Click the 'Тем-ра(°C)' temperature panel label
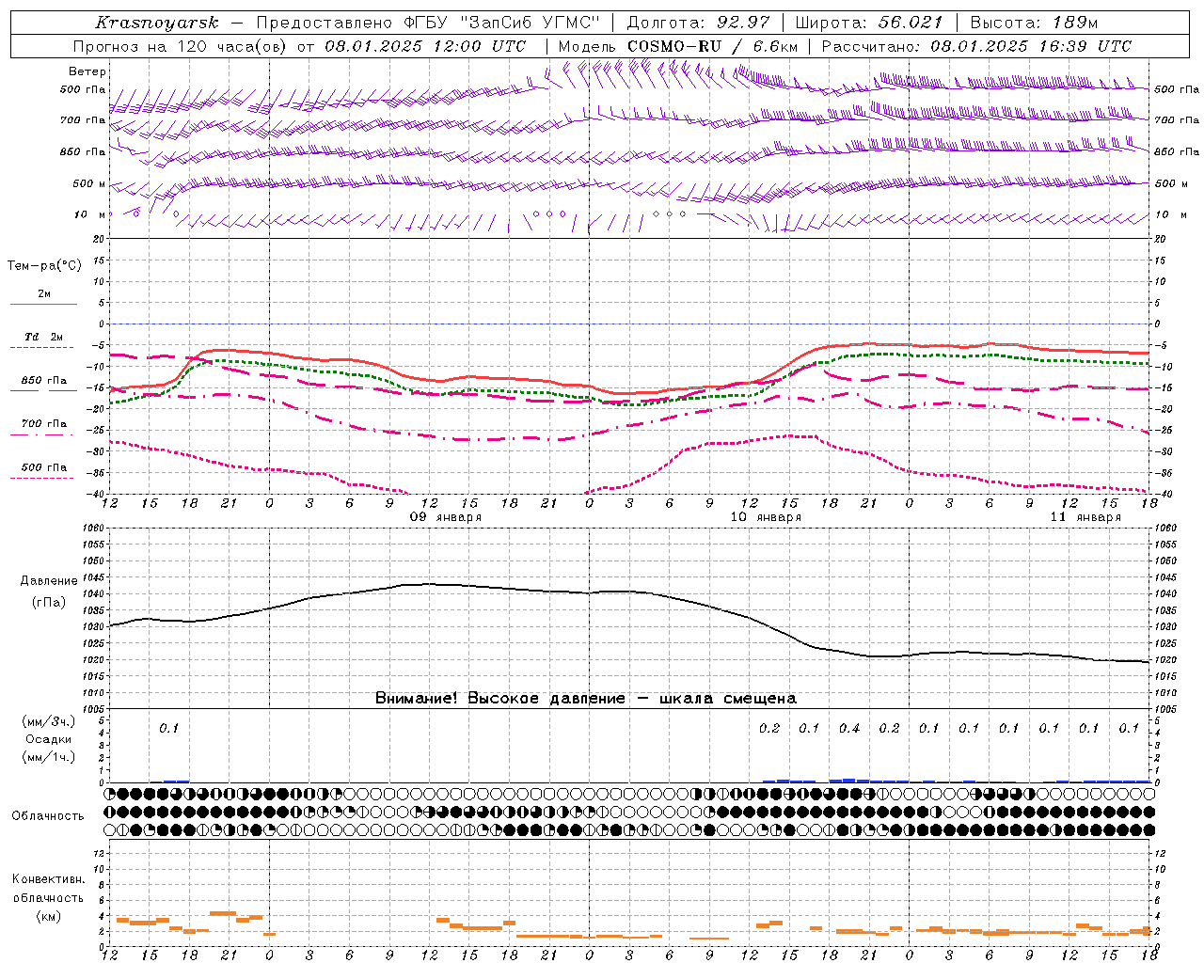1204x963 pixels. point(44,266)
